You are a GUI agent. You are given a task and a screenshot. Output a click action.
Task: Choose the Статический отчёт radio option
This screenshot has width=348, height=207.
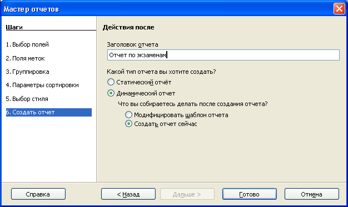139,82
